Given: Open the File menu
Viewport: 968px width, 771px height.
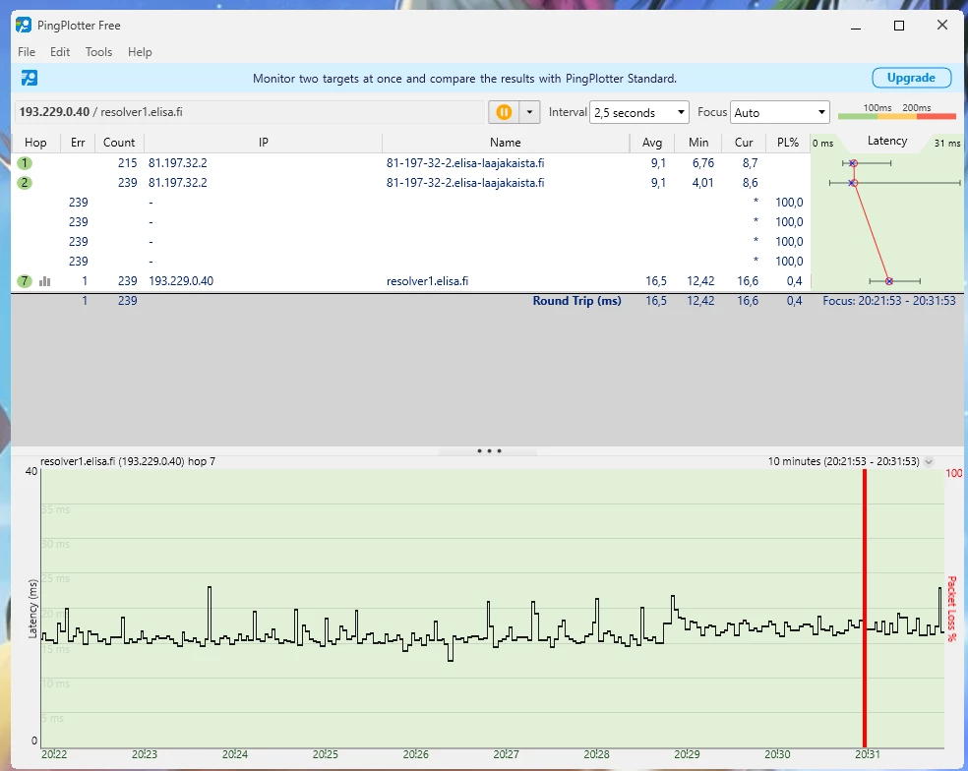Looking at the screenshot, I should [x=27, y=52].
